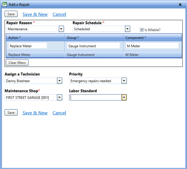Screen dimensions: 187x169
Task: Toggle the Is Billable checkbox
Action: pos(142,30)
